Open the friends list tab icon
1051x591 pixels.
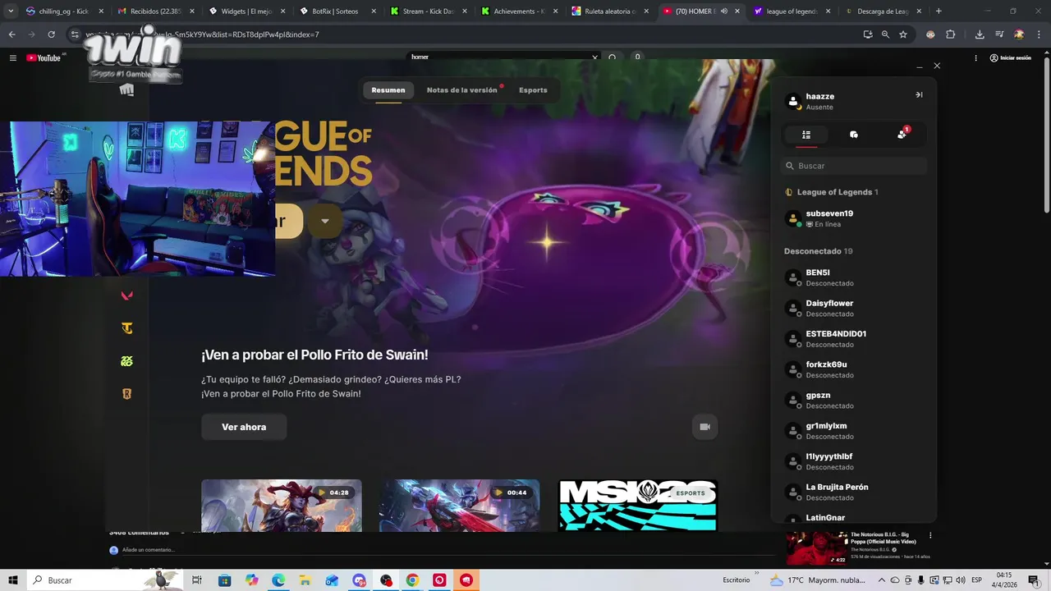pyautogui.click(x=806, y=135)
